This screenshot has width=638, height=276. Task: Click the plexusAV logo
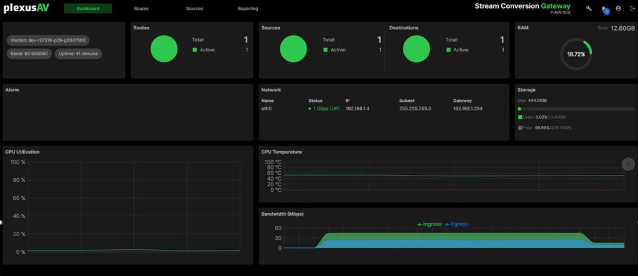26,8
